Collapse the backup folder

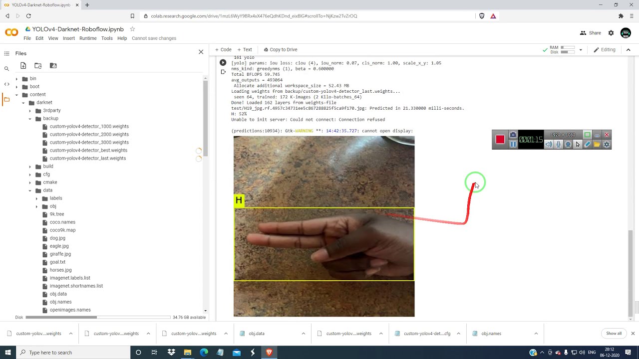pos(30,119)
